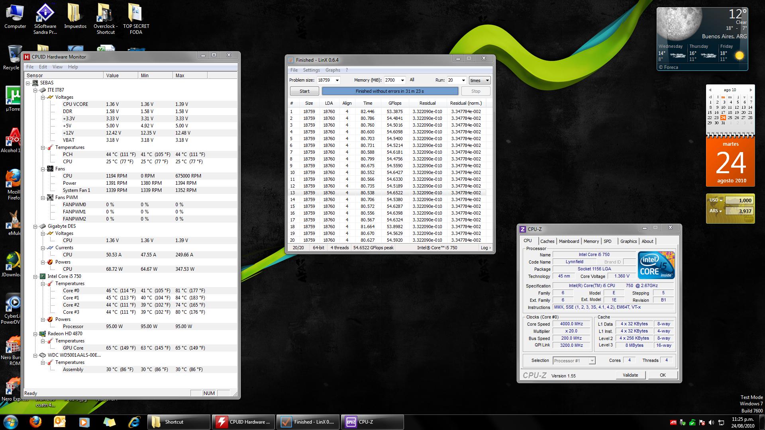Click the ARS amount field in currency gadget
765x430 pixels.
click(x=739, y=211)
